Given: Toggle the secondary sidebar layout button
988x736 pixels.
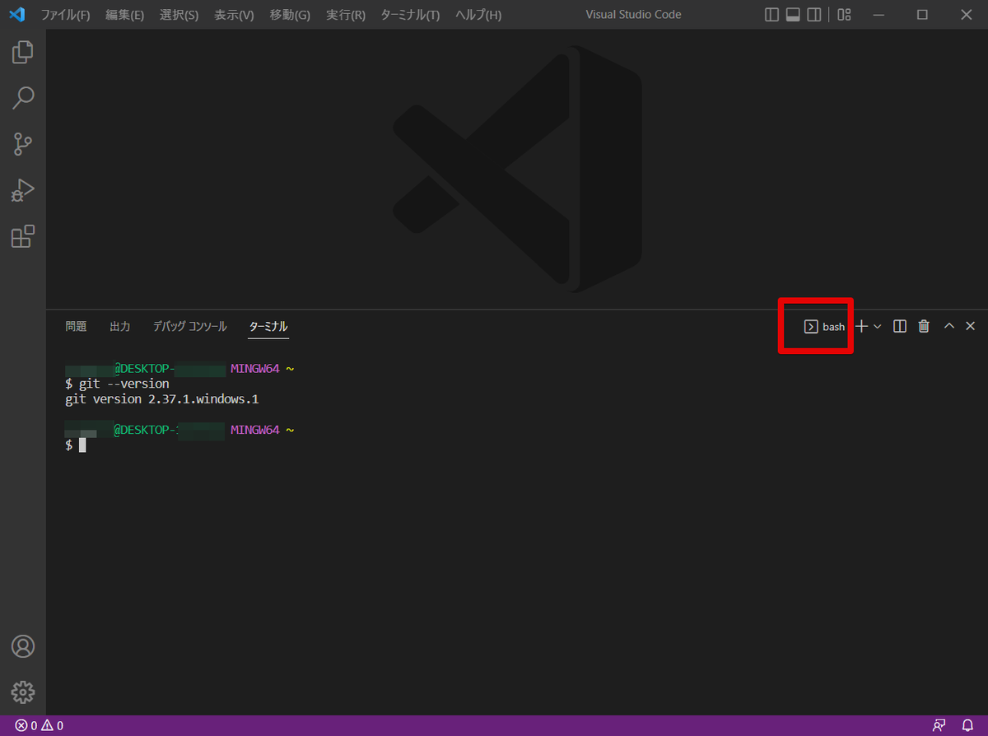Looking at the screenshot, I should (x=813, y=15).
